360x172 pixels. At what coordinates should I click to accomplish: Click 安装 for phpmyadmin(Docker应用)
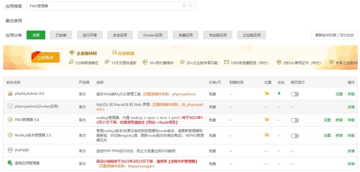(x=351, y=107)
